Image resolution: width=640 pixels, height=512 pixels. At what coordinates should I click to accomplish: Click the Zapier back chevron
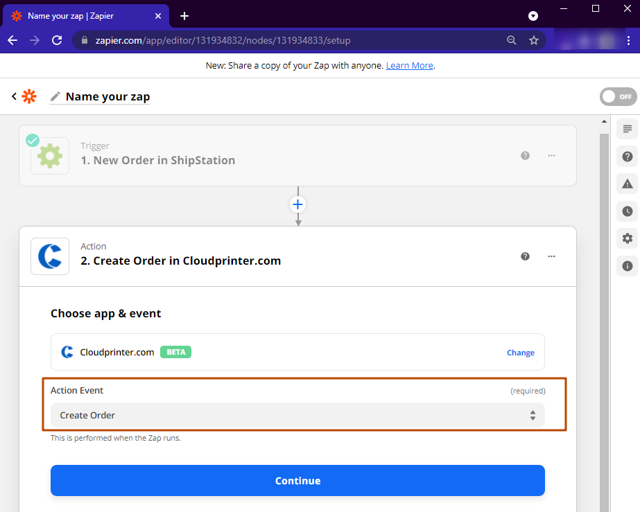coord(15,96)
